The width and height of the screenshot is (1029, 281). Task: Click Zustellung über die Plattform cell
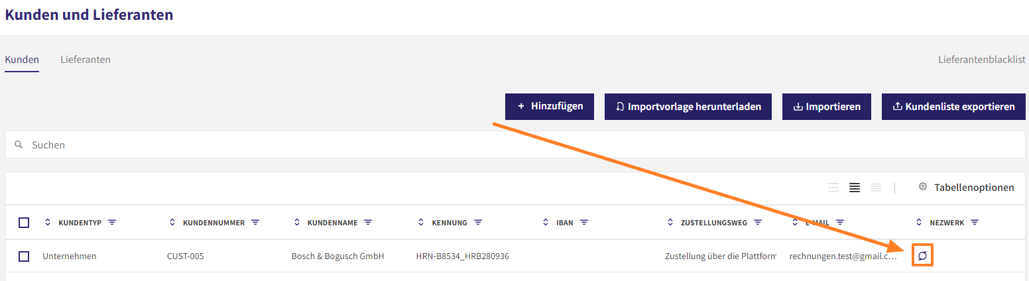(721, 256)
